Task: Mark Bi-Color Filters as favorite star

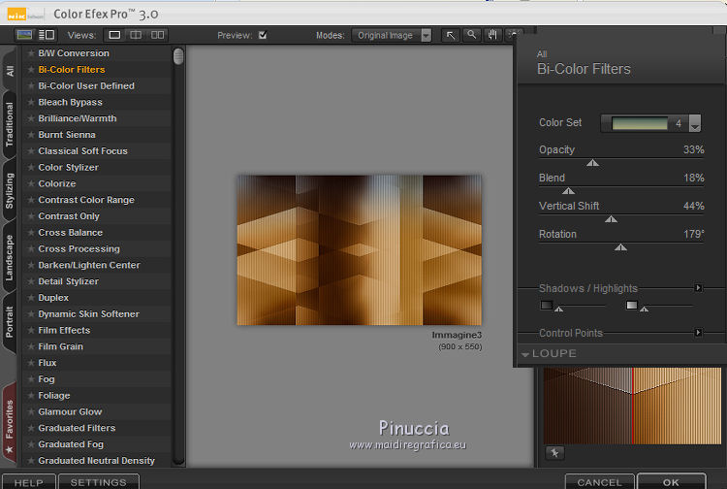Action: pos(31,70)
